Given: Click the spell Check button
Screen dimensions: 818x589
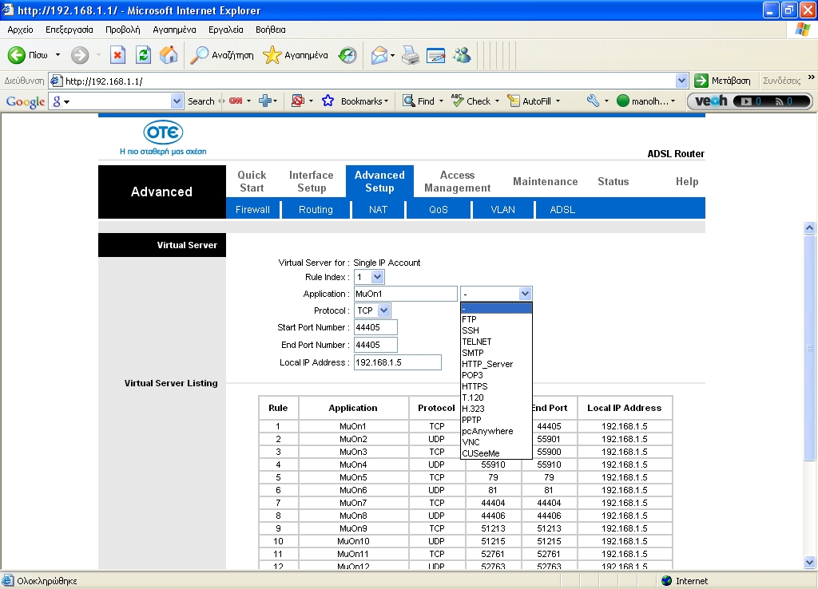Looking at the screenshot, I should 471,101.
